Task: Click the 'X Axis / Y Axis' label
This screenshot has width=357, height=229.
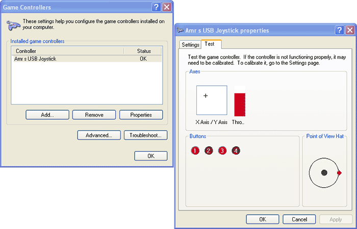Action: coord(211,122)
